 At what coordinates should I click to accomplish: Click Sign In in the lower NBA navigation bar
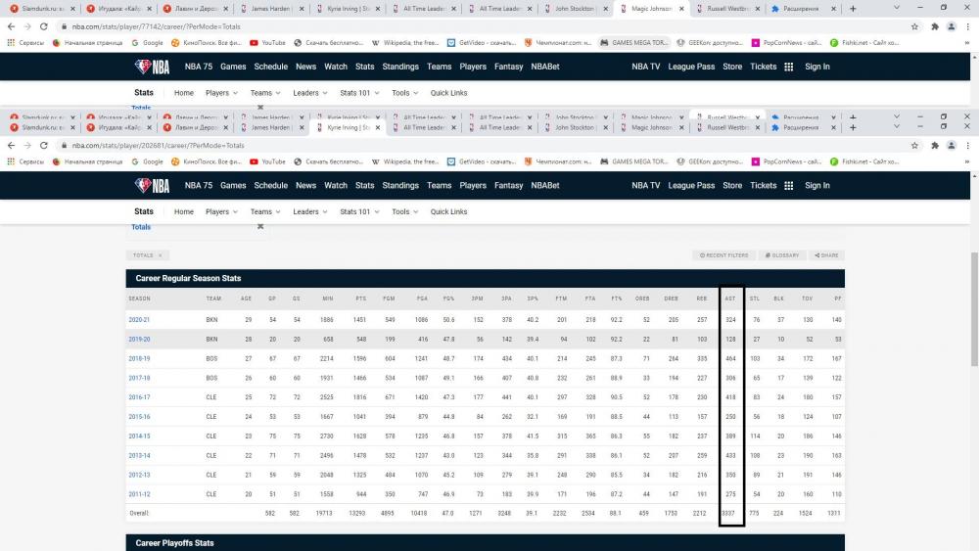817,185
